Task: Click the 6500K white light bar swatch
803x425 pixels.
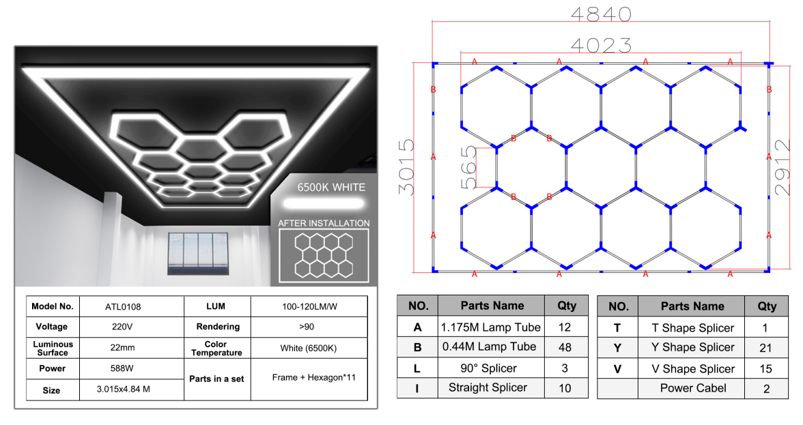Action: pos(324,203)
